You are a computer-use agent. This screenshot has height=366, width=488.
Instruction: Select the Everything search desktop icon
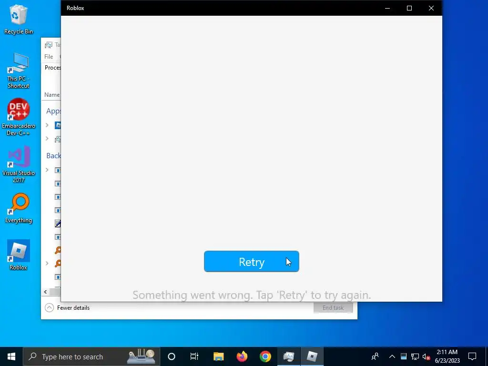click(x=19, y=209)
